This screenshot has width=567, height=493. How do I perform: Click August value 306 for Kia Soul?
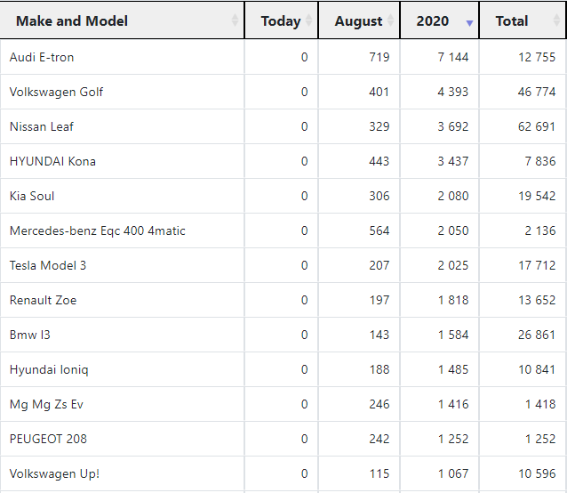pyautogui.click(x=379, y=196)
